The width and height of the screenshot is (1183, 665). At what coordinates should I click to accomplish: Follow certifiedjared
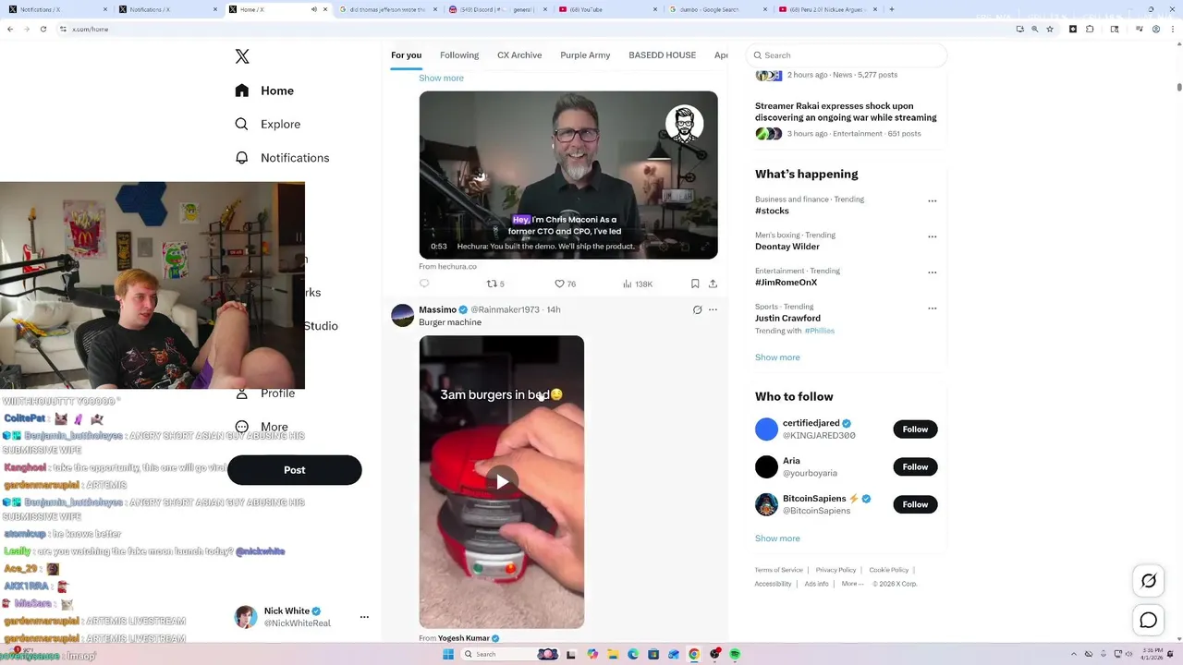915,429
